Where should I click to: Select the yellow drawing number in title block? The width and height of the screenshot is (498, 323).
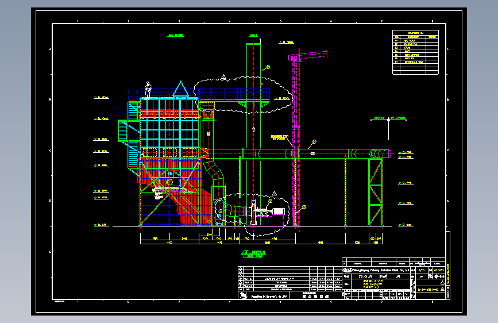click(x=428, y=290)
